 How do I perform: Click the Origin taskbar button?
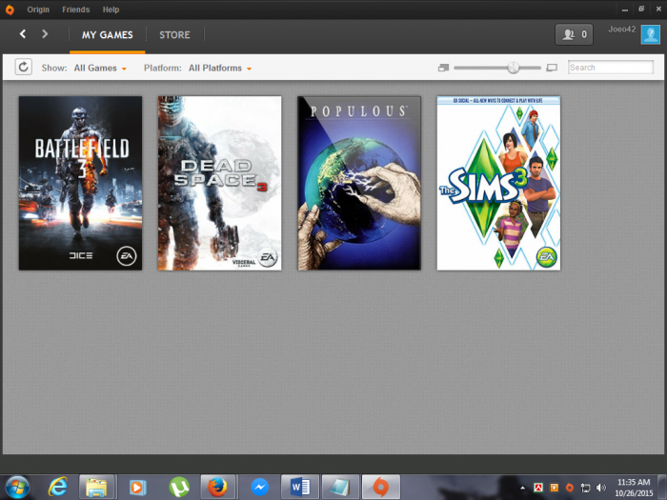(381, 488)
